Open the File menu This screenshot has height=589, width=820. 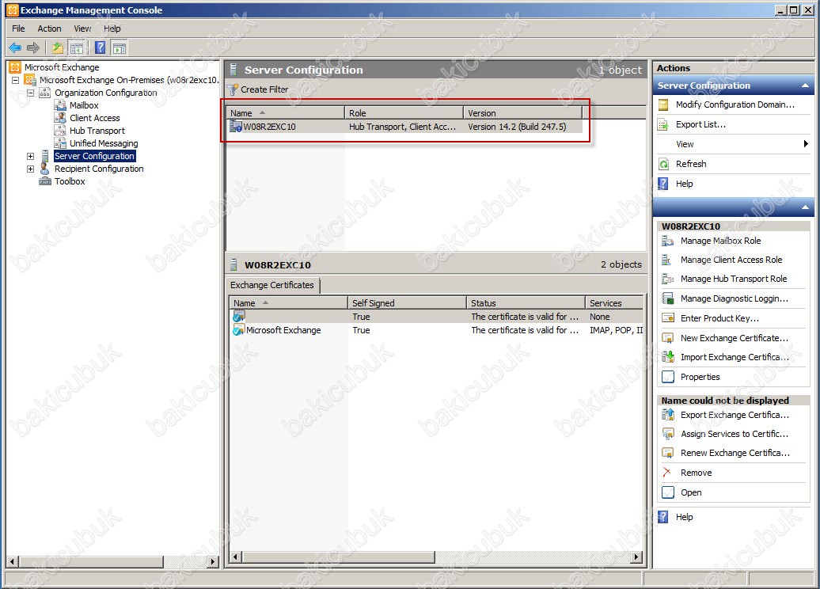[x=18, y=28]
